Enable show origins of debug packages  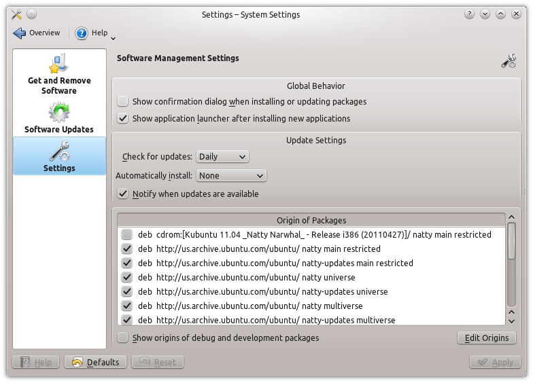click(122, 338)
